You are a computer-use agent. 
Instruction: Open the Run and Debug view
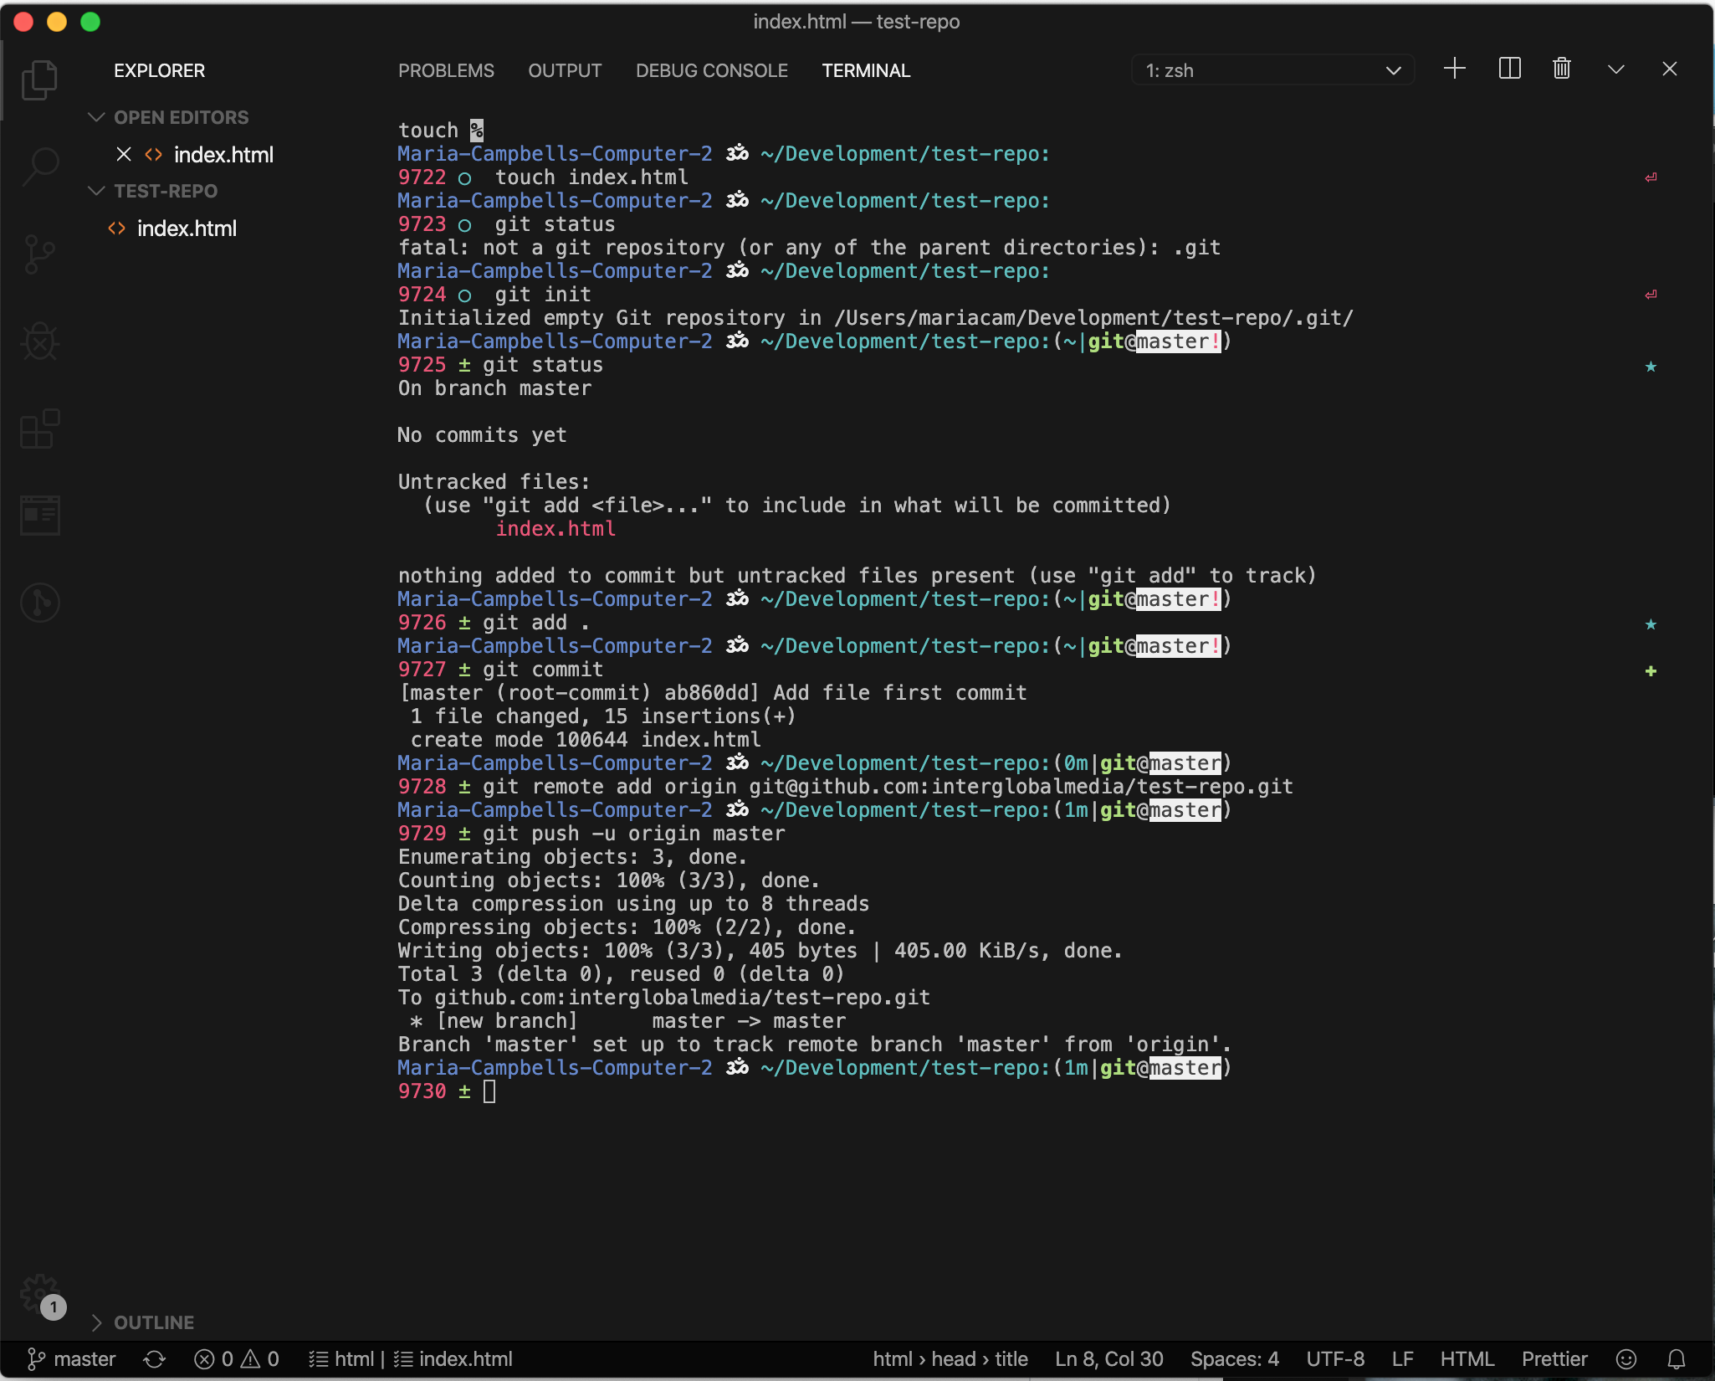pos(39,341)
